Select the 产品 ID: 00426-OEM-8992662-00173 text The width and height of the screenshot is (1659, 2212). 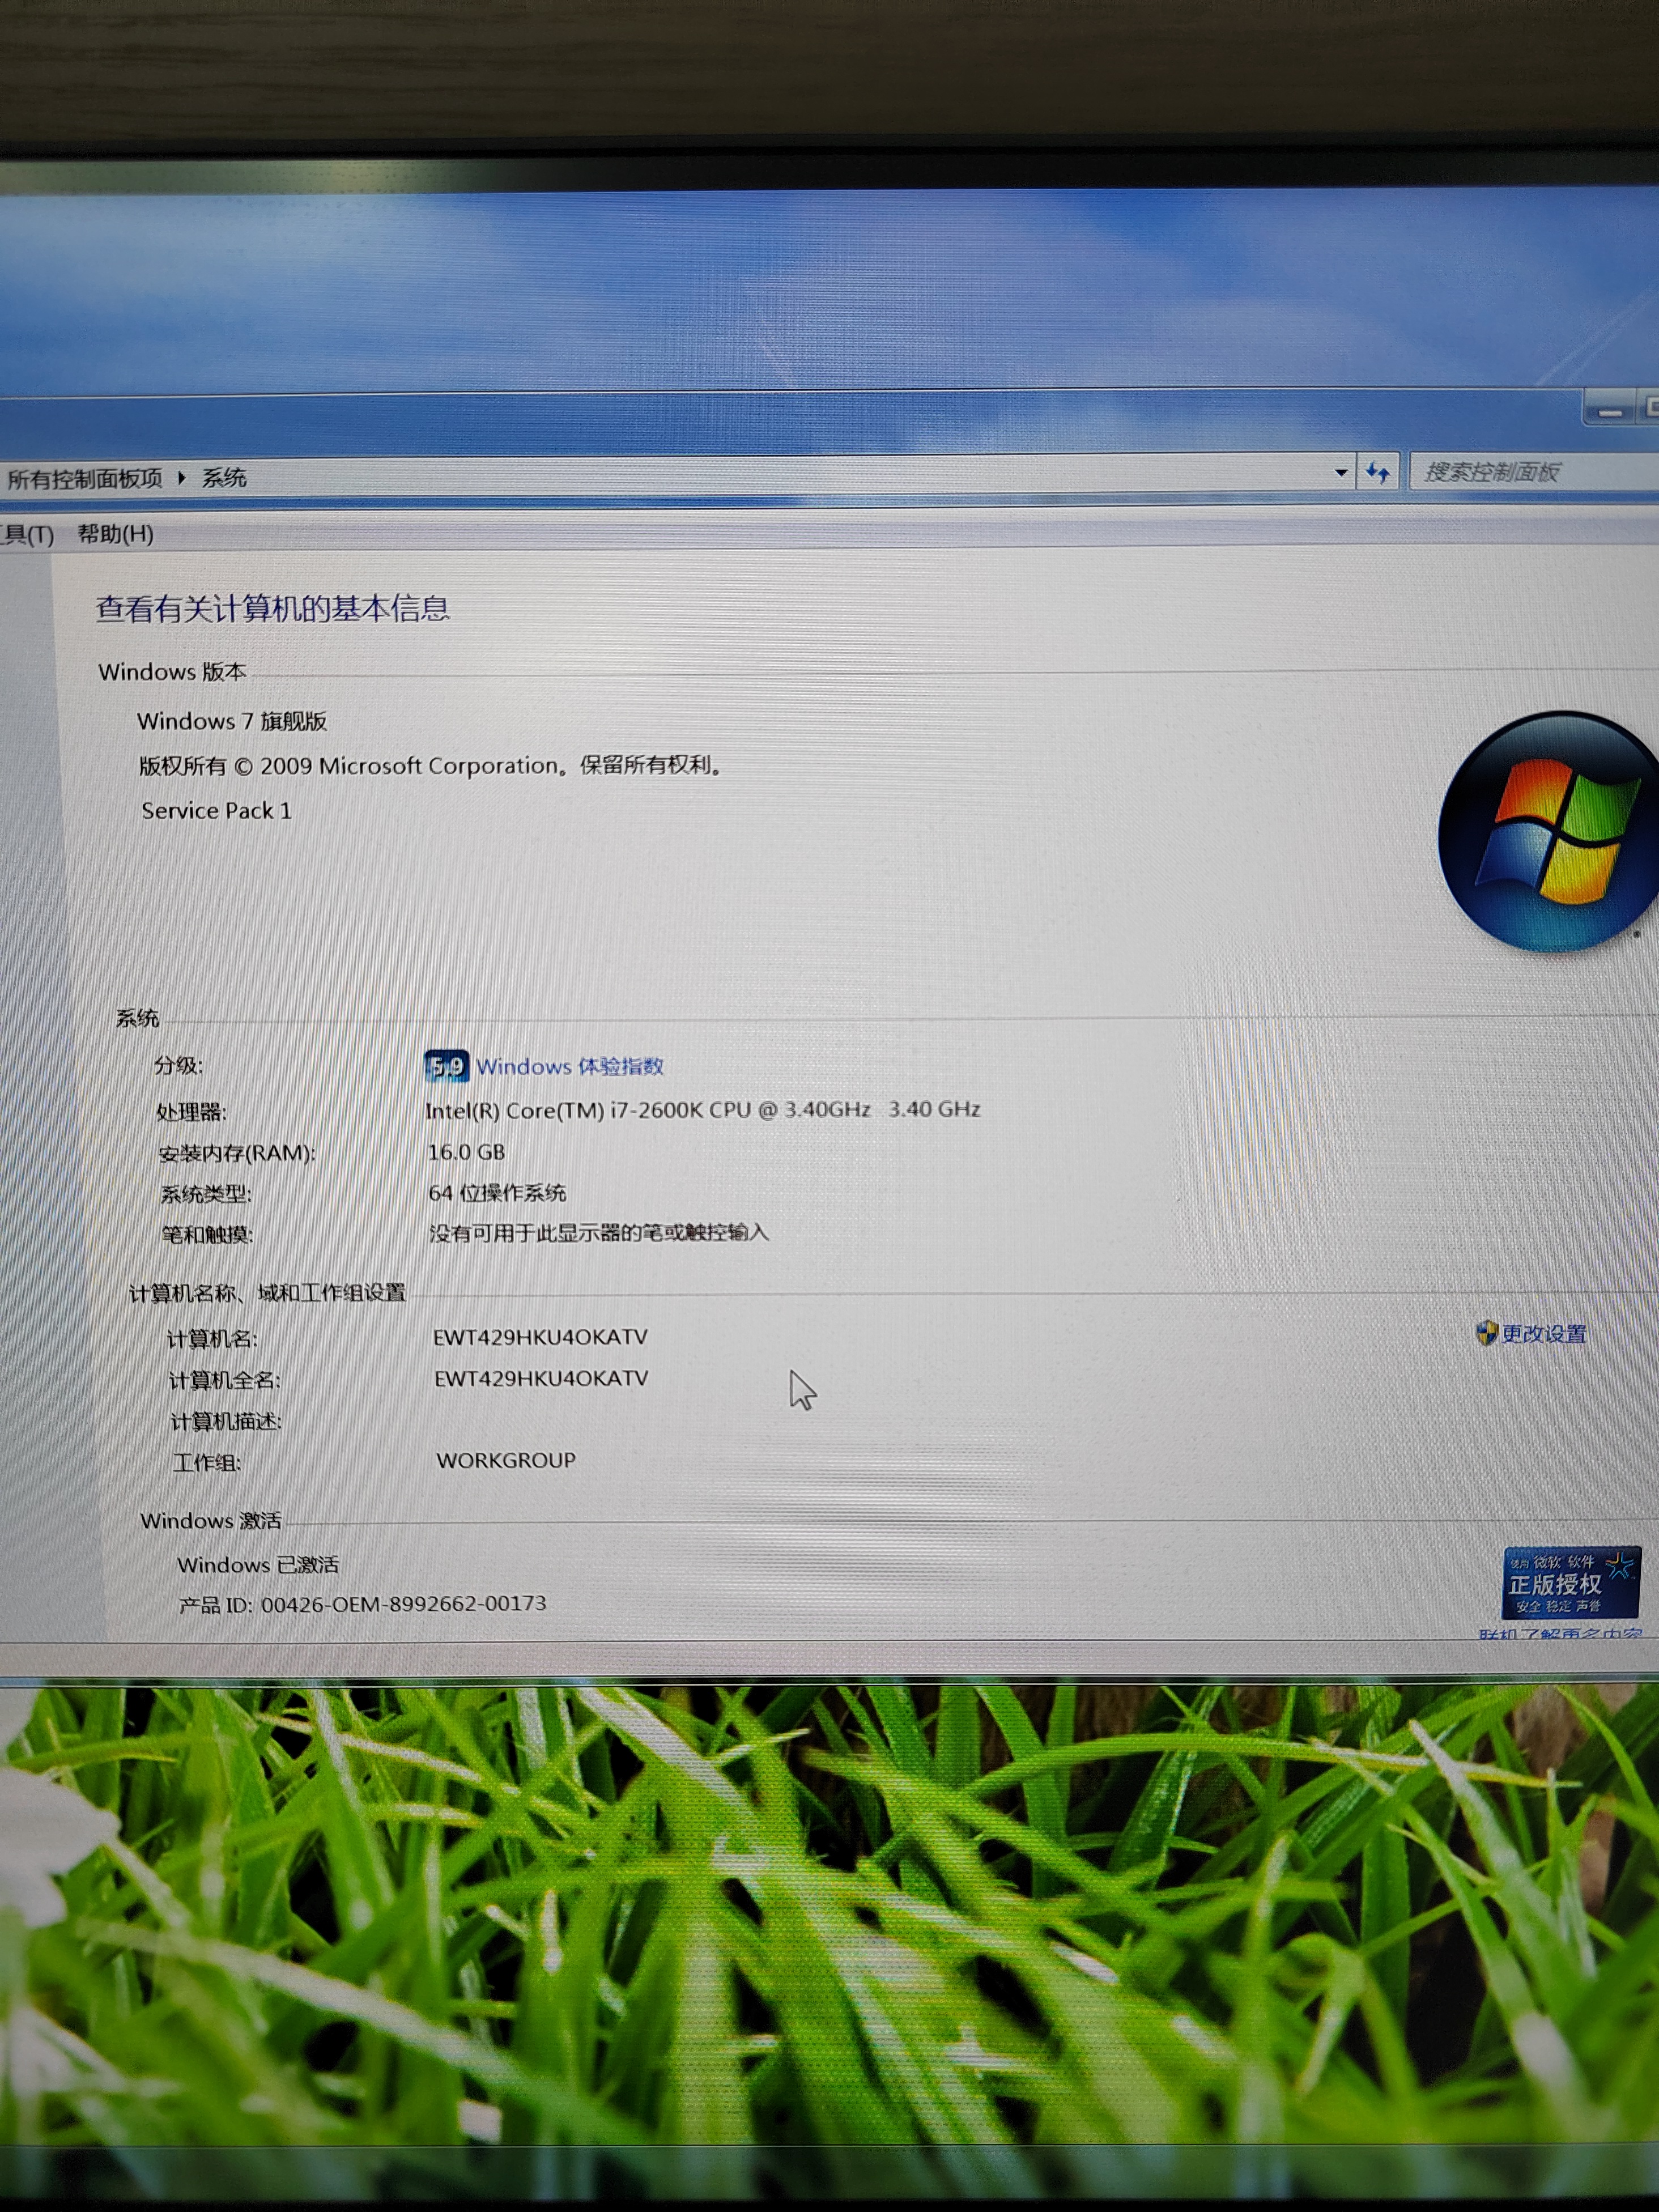click(362, 1604)
